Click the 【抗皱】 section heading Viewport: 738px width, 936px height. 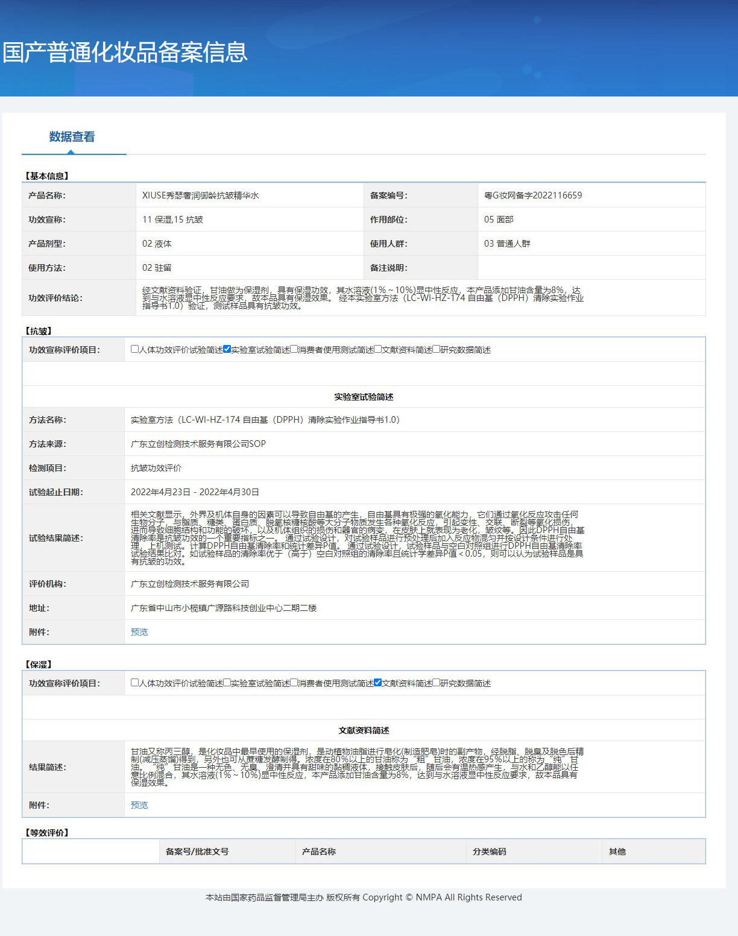39,331
